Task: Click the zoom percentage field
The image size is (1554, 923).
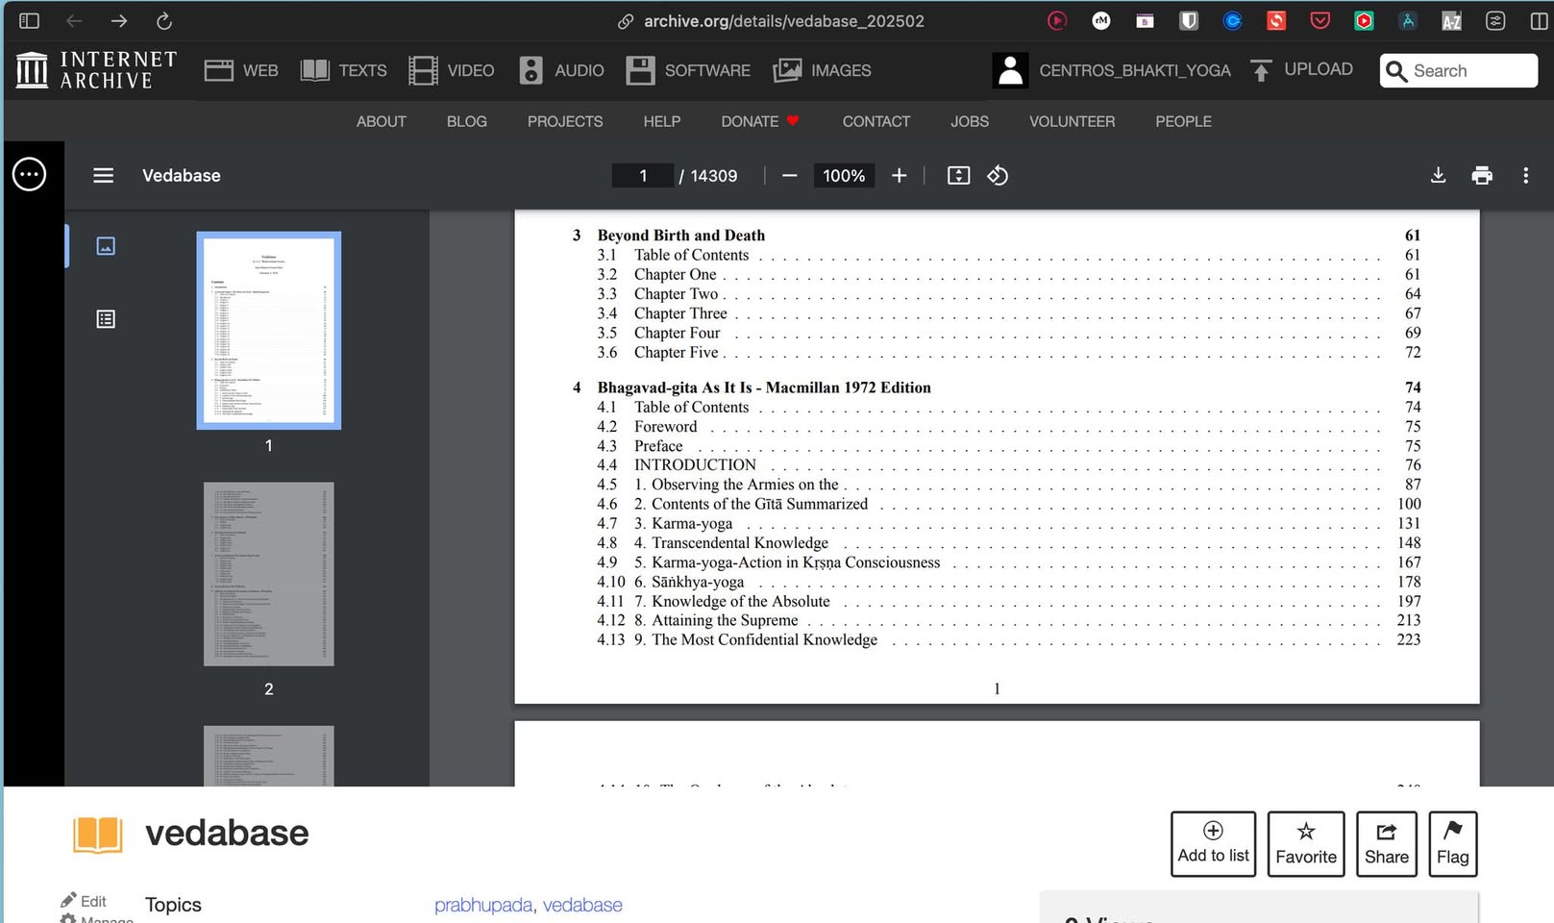Action: click(843, 175)
